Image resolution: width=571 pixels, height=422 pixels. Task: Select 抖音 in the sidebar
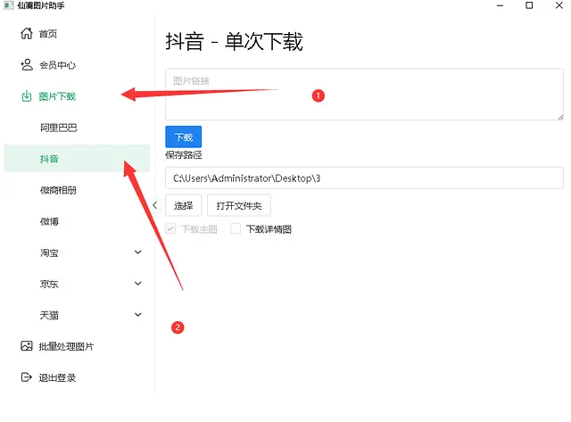[77, 159]
